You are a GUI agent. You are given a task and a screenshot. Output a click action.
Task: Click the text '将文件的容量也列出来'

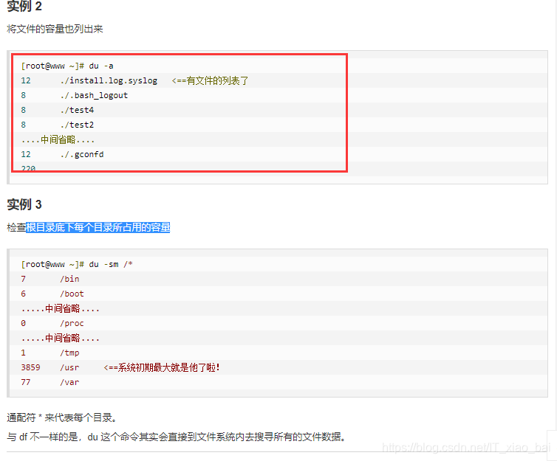click(55, 29)
